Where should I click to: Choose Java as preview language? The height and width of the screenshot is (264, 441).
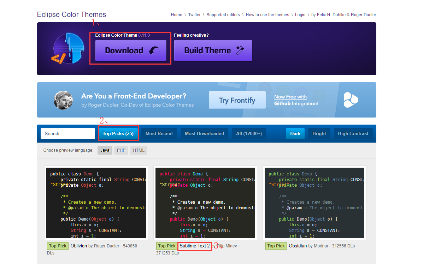pyautogui.click(x=105, y=150)
